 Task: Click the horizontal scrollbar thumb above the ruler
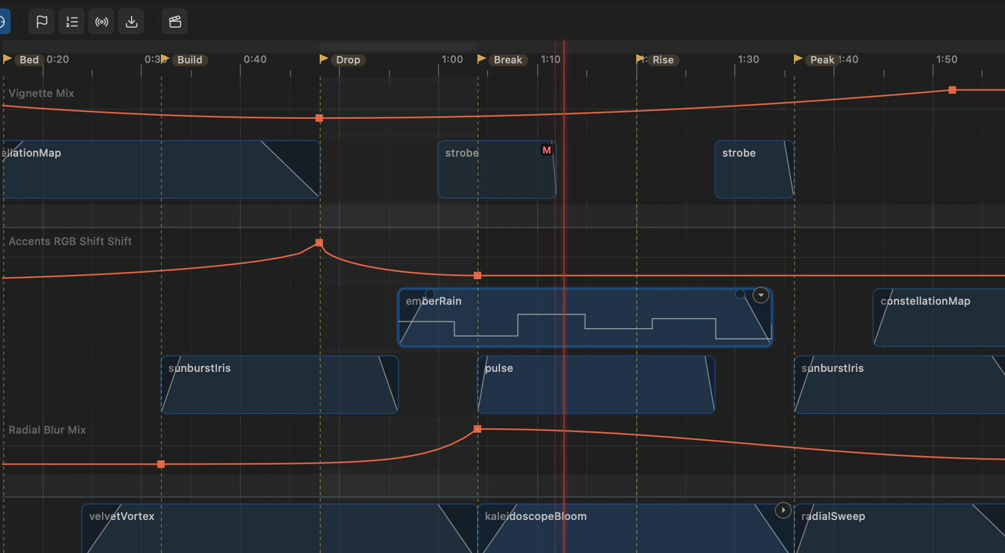click(x=398, y=46)
